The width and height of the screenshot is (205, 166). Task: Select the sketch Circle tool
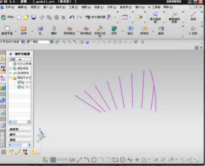click(x=94, y=160)
